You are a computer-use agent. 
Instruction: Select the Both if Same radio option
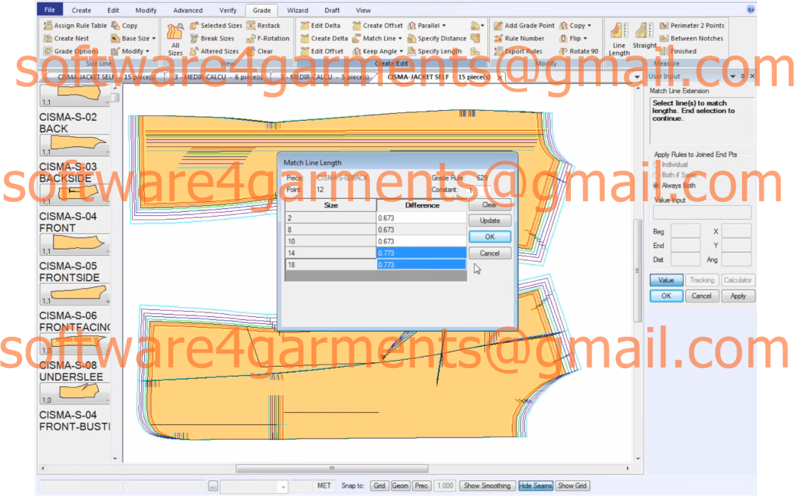[657, 175]
